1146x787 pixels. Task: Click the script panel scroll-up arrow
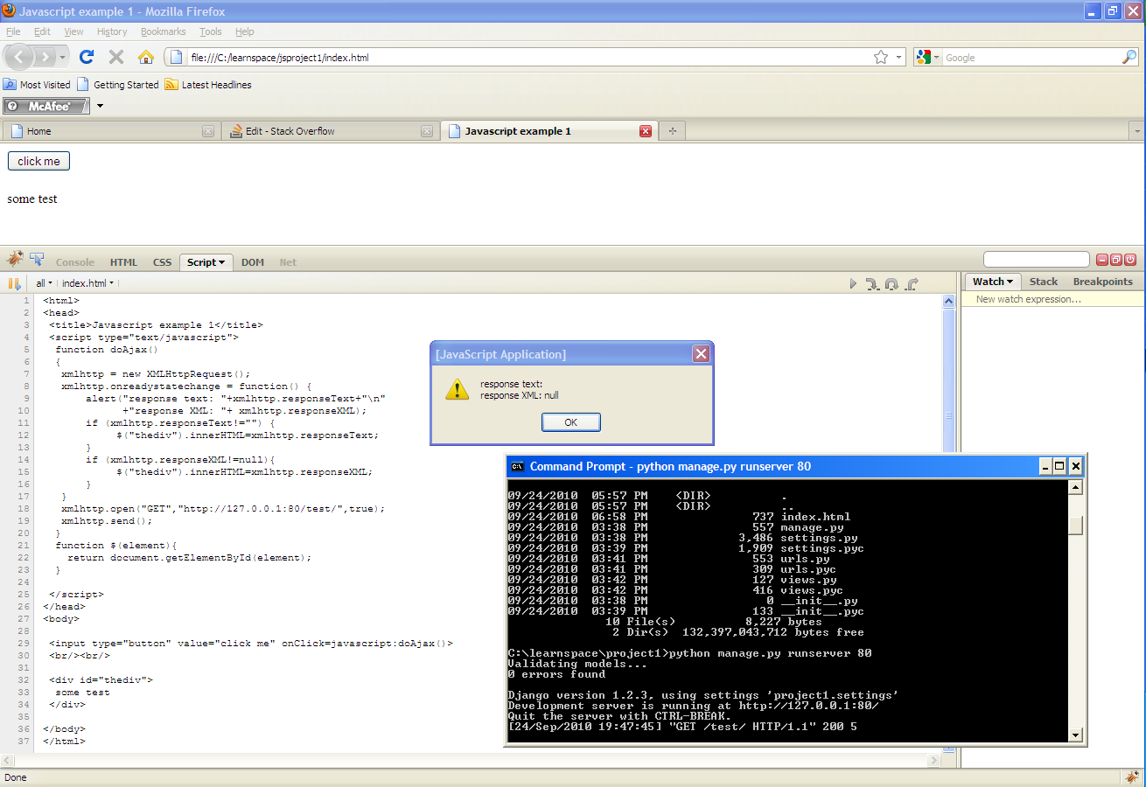point(949,301)
